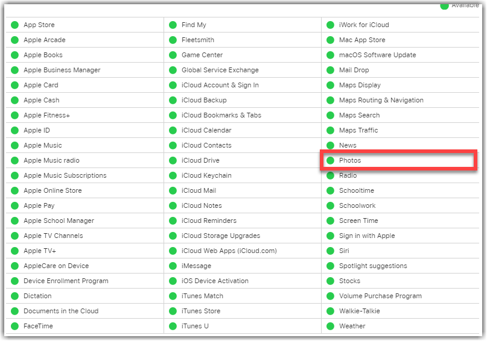Click the status dot beside Apple Pay
This screenshot has width=487, height=341.
(x=14, y=206)
